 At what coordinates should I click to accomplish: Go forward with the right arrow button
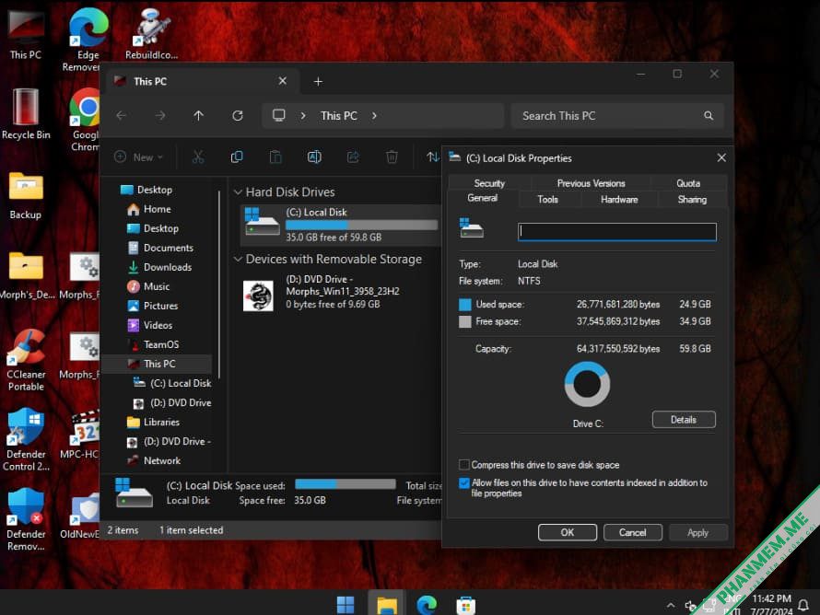pos(160,115)
